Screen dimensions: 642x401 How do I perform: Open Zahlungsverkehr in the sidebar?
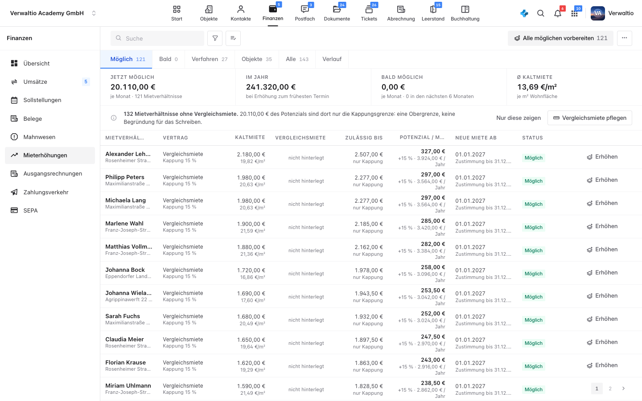(x=50, y=192)
